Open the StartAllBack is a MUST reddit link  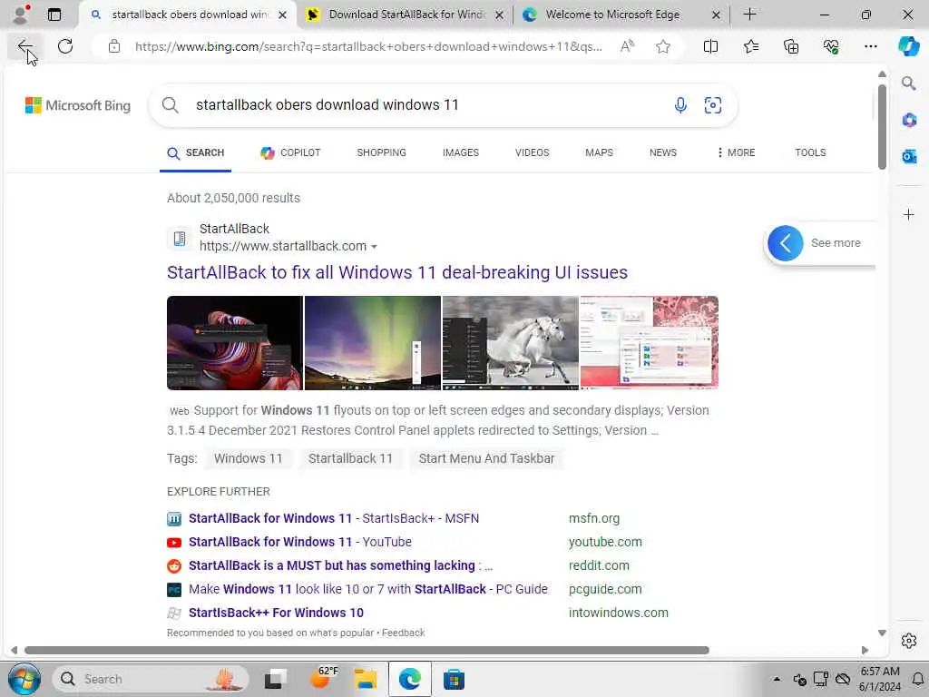(341, 565)
